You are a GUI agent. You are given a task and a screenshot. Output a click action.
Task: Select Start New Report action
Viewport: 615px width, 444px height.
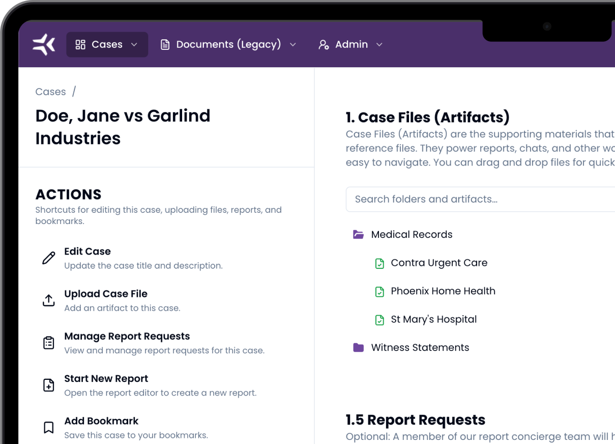coord(106,379)
